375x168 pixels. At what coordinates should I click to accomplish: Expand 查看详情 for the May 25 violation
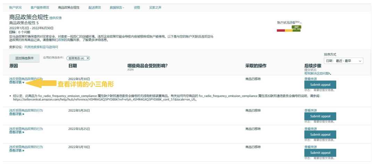point(17,132)
